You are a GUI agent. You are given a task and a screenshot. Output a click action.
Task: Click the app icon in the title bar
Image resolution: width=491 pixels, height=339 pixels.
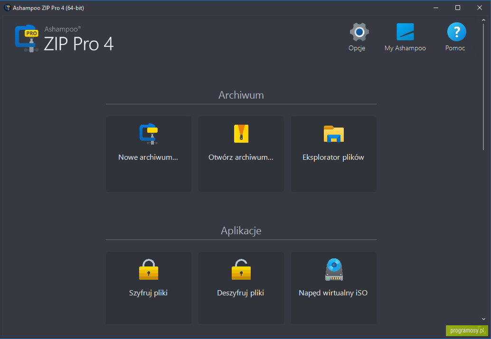(7, 8)
